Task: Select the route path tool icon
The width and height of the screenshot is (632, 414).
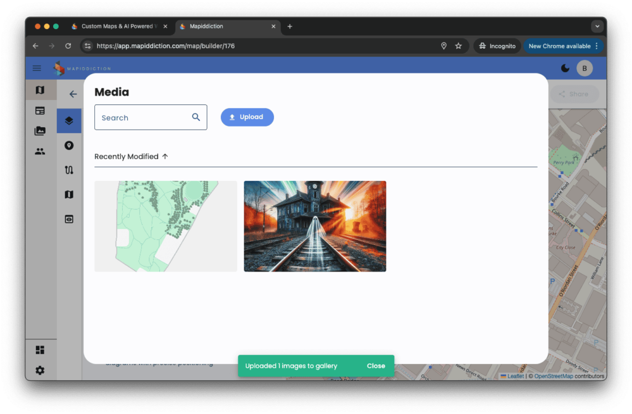Action: pos(69,170)
